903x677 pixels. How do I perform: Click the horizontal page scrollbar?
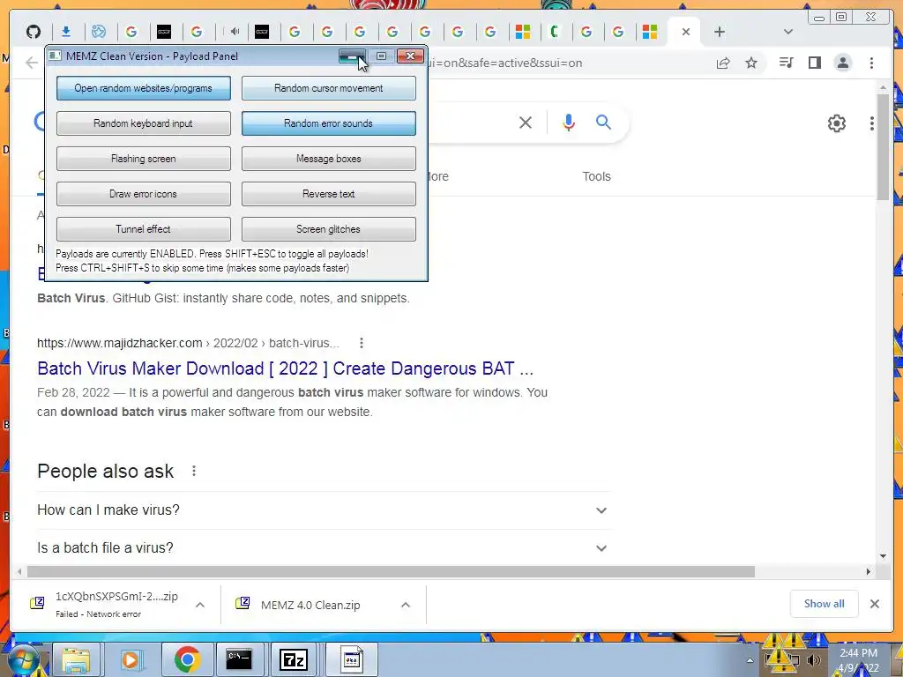[391, 571]
